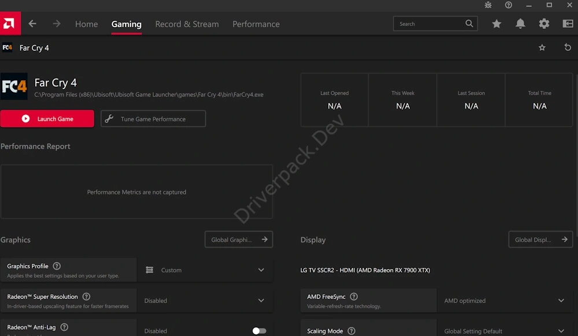Show help for Scaling Mode
Screen dimensions: 578x336
(351, 331)
